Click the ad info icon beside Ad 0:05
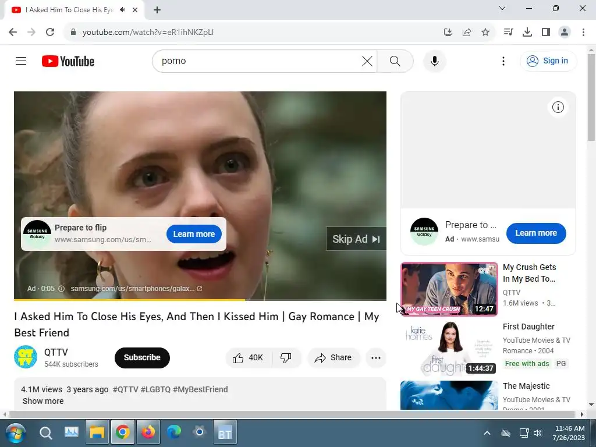 click(x=61, y=289)
